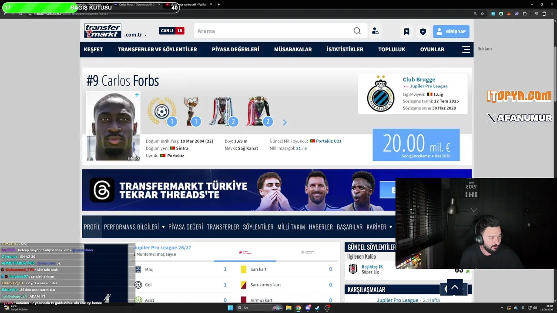The width and height of the screenshot is (557, 313).
Task: Click the silver league cup trophy
Action: pos(222,111)
